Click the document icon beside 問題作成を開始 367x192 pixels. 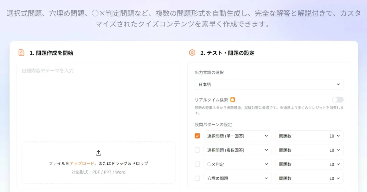21,52
